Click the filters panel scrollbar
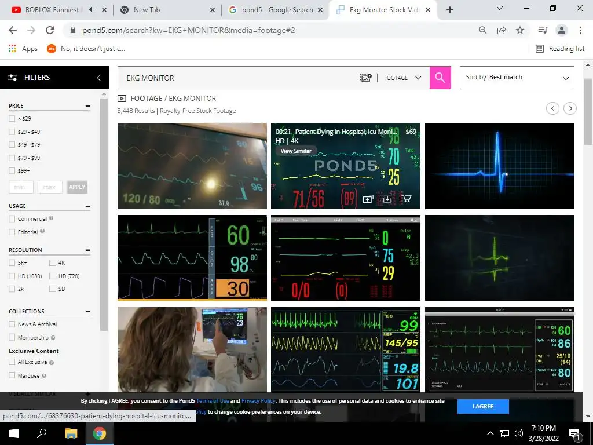Screen dimensions: 593x445 [104, 214]
